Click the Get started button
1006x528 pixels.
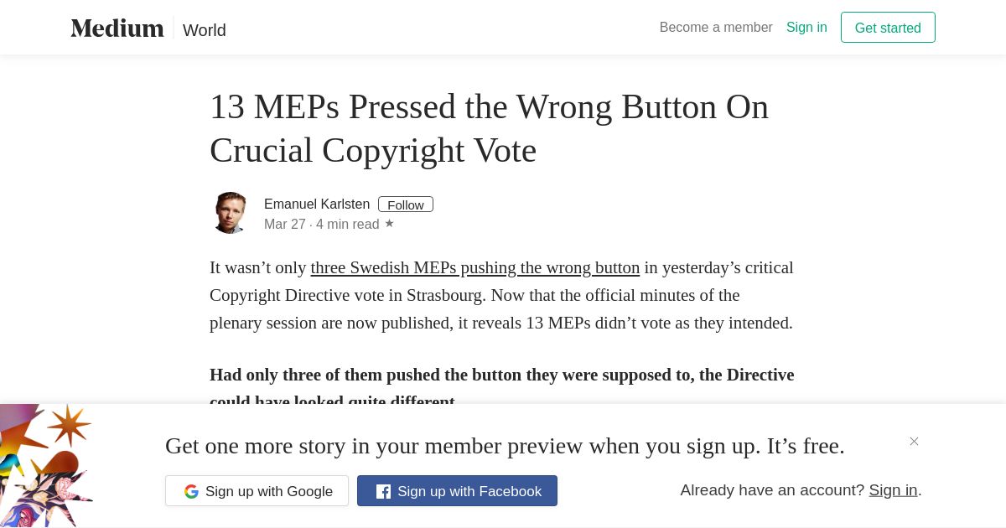point(888,28)
